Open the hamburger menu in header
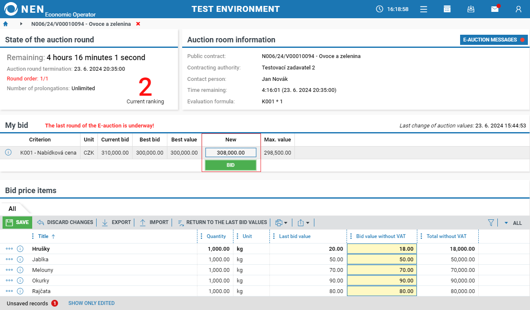This screenshot has height=310, width=530. click(423, 9)
